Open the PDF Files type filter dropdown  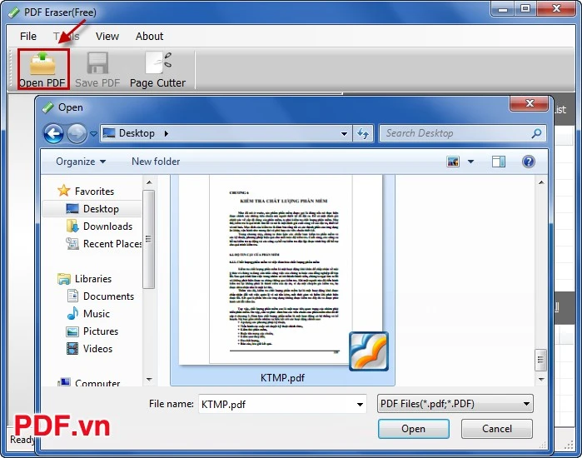point(455,404)
